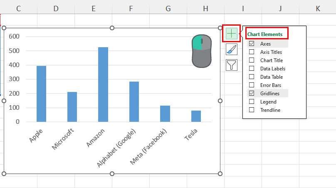Click the Amazon axis label
336x188 pixels.
coord(95,138)
